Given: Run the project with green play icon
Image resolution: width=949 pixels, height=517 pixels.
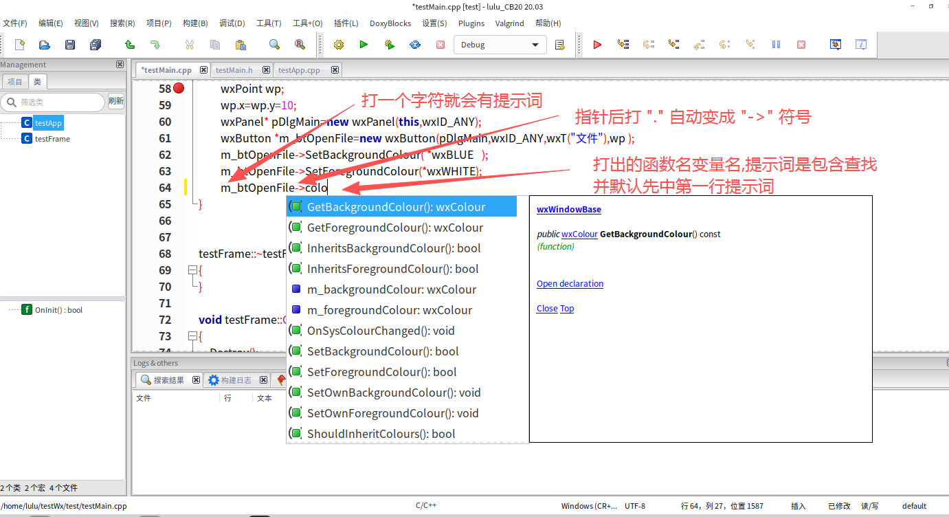Looking at the screenshot, I should coord(364,45).
